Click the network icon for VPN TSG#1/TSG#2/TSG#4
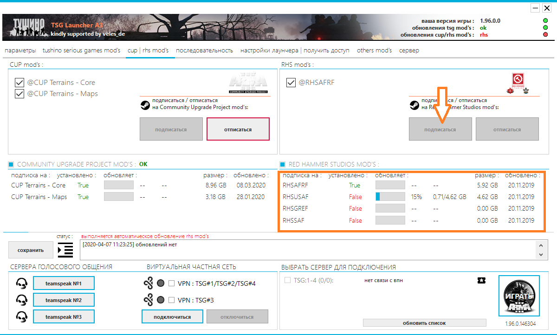 [149, 283]
